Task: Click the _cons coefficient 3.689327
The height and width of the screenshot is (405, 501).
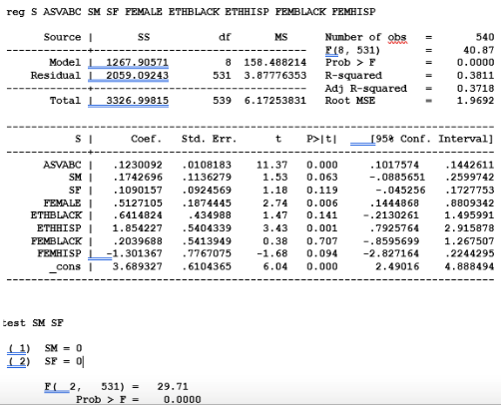Action: pos(138,266)
